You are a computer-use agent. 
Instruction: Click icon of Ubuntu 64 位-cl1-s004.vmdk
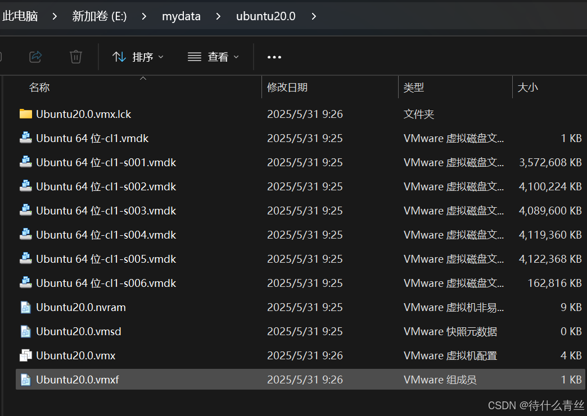25,234
